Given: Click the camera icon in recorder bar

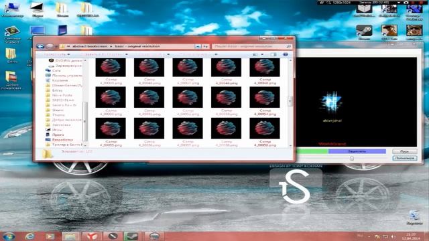Looking at the screenshot, I should [x=406, y=2].
